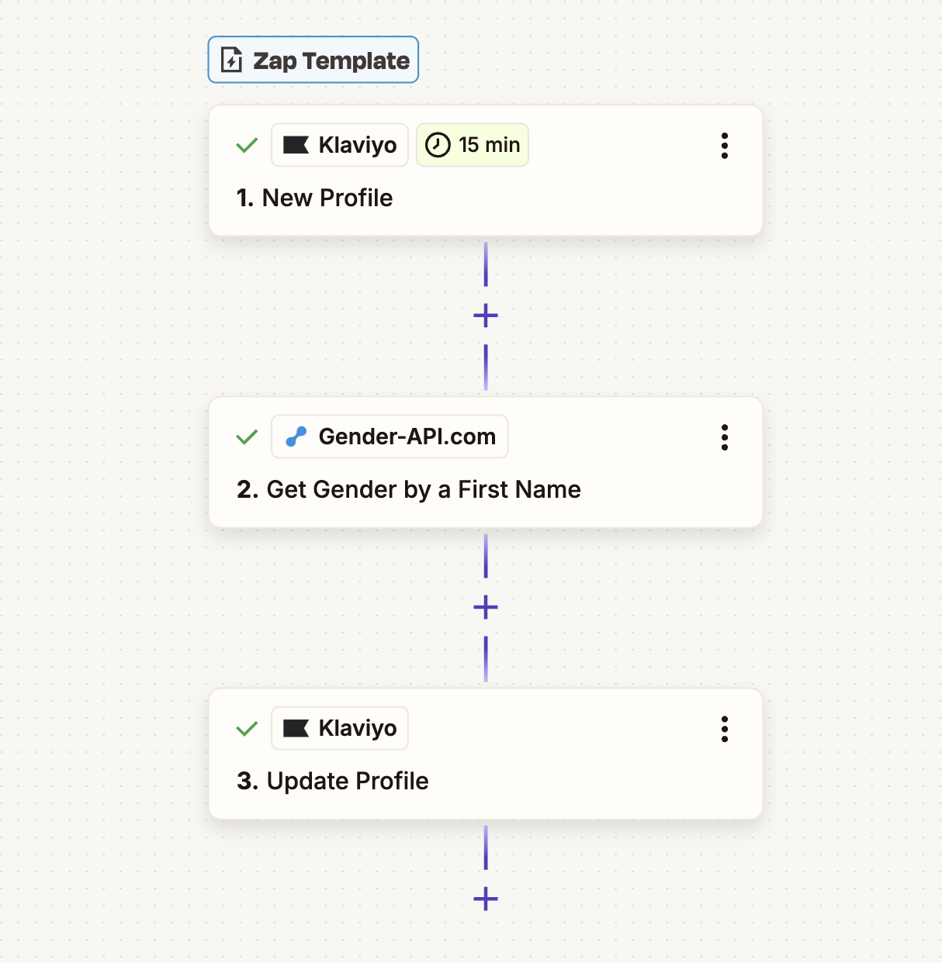Image resolution: width=942 pixels, height=963 pixels.
Task: Open the options menu for the Get Gender step
Action: (x=724, y=437)
